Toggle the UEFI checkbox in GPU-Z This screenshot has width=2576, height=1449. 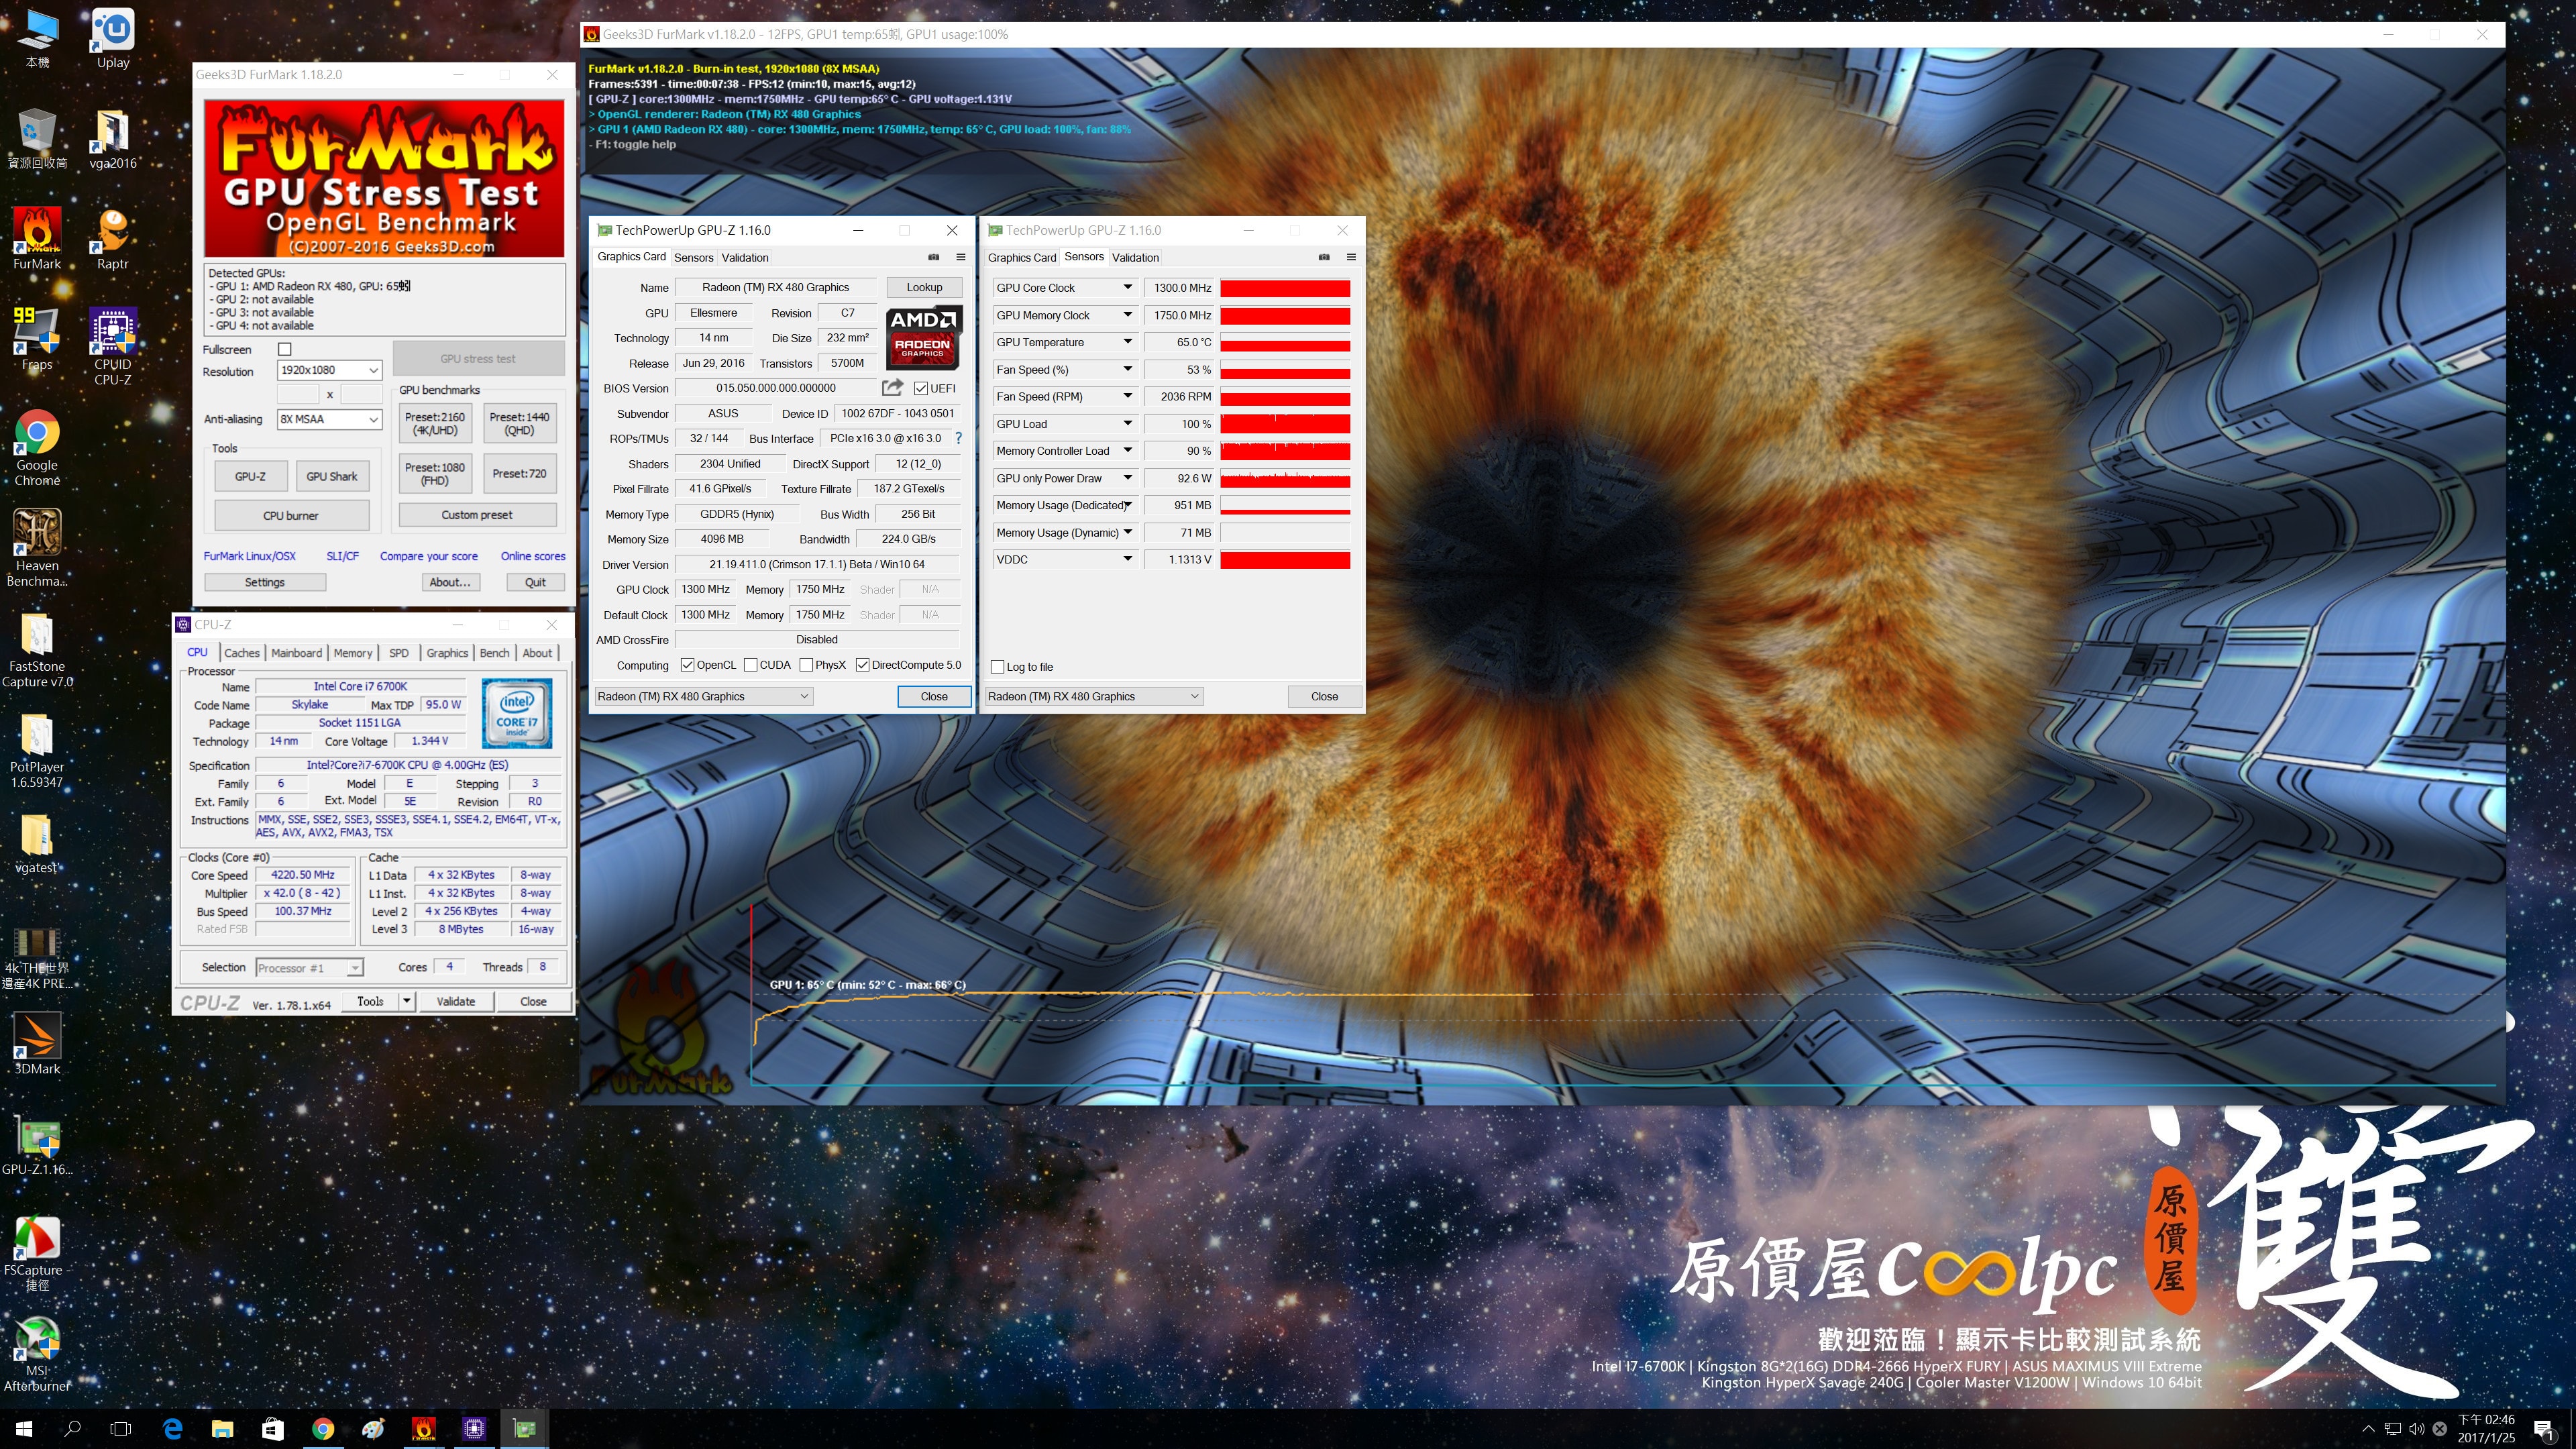click(x=921, y=388)
